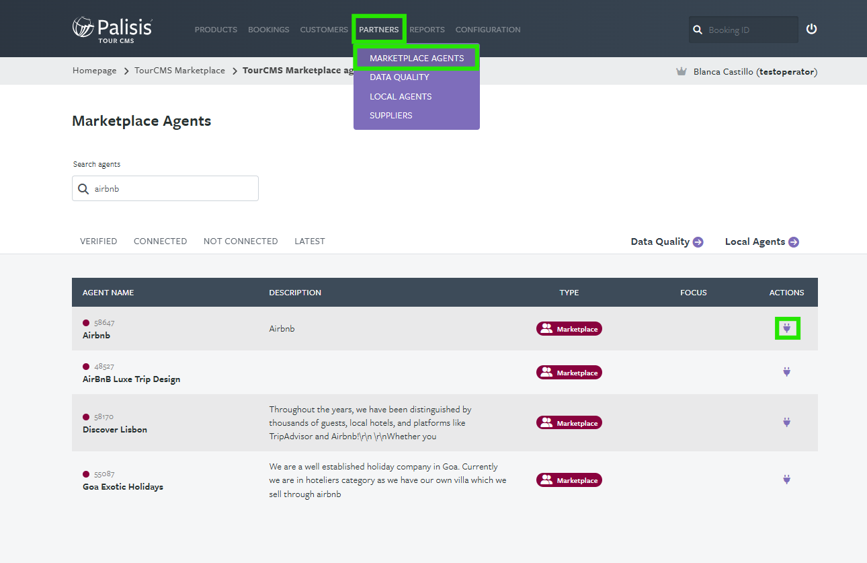Choose Local Agents in Partners dropdown

(x=401, y=97)
